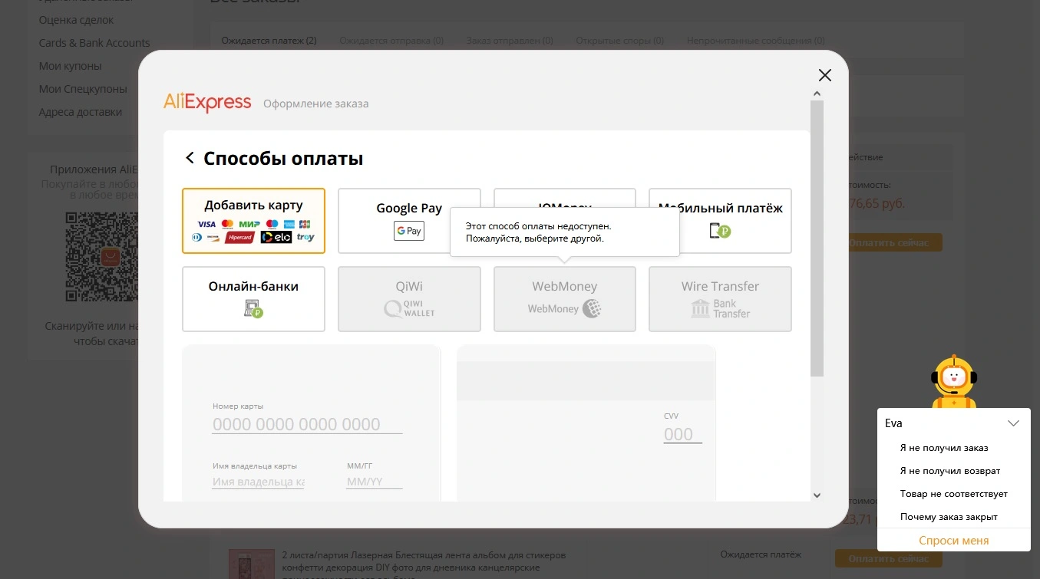This screenshot has height=579, width=1040.
Task: Select Почему заказ закрыт option
Action: click(x=949, y=517)
